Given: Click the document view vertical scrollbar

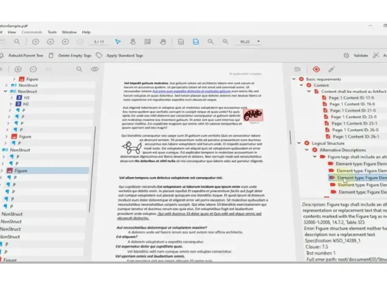Looking at the screenshot, I should pyautogui.click(x=290, y=137).
